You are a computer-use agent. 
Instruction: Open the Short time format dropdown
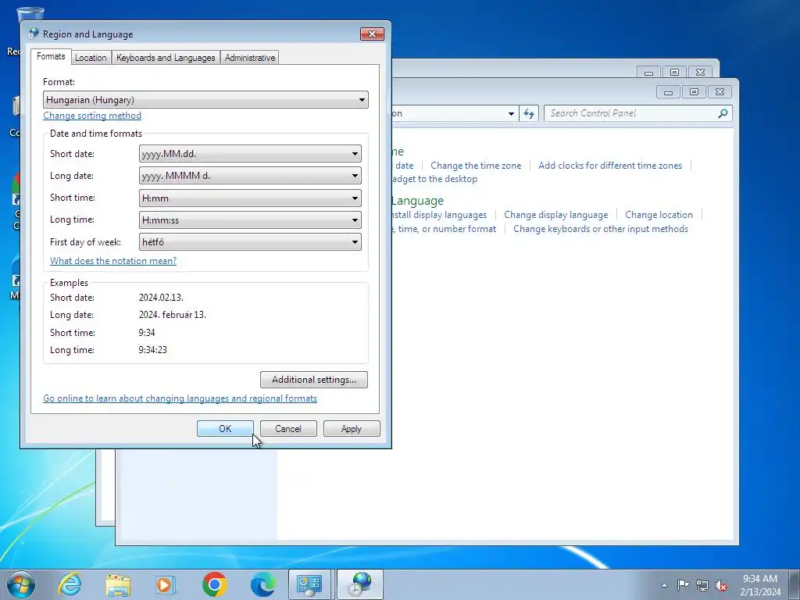(x=250, y=198)
